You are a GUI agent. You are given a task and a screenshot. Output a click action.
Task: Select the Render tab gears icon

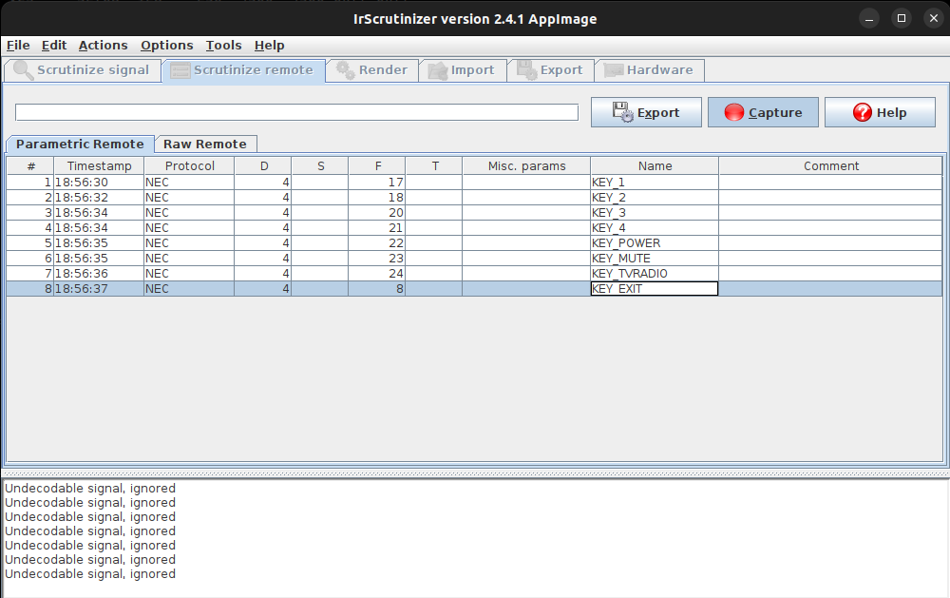pos(345,70)
